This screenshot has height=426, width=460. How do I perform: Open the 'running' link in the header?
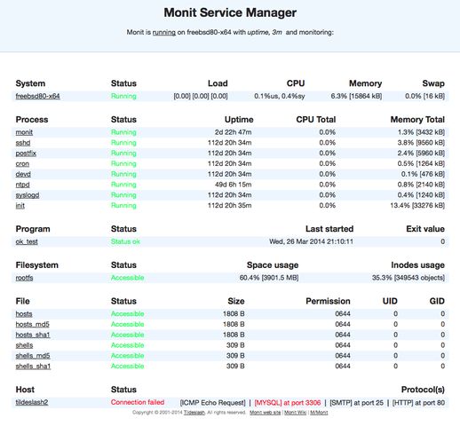164,32
